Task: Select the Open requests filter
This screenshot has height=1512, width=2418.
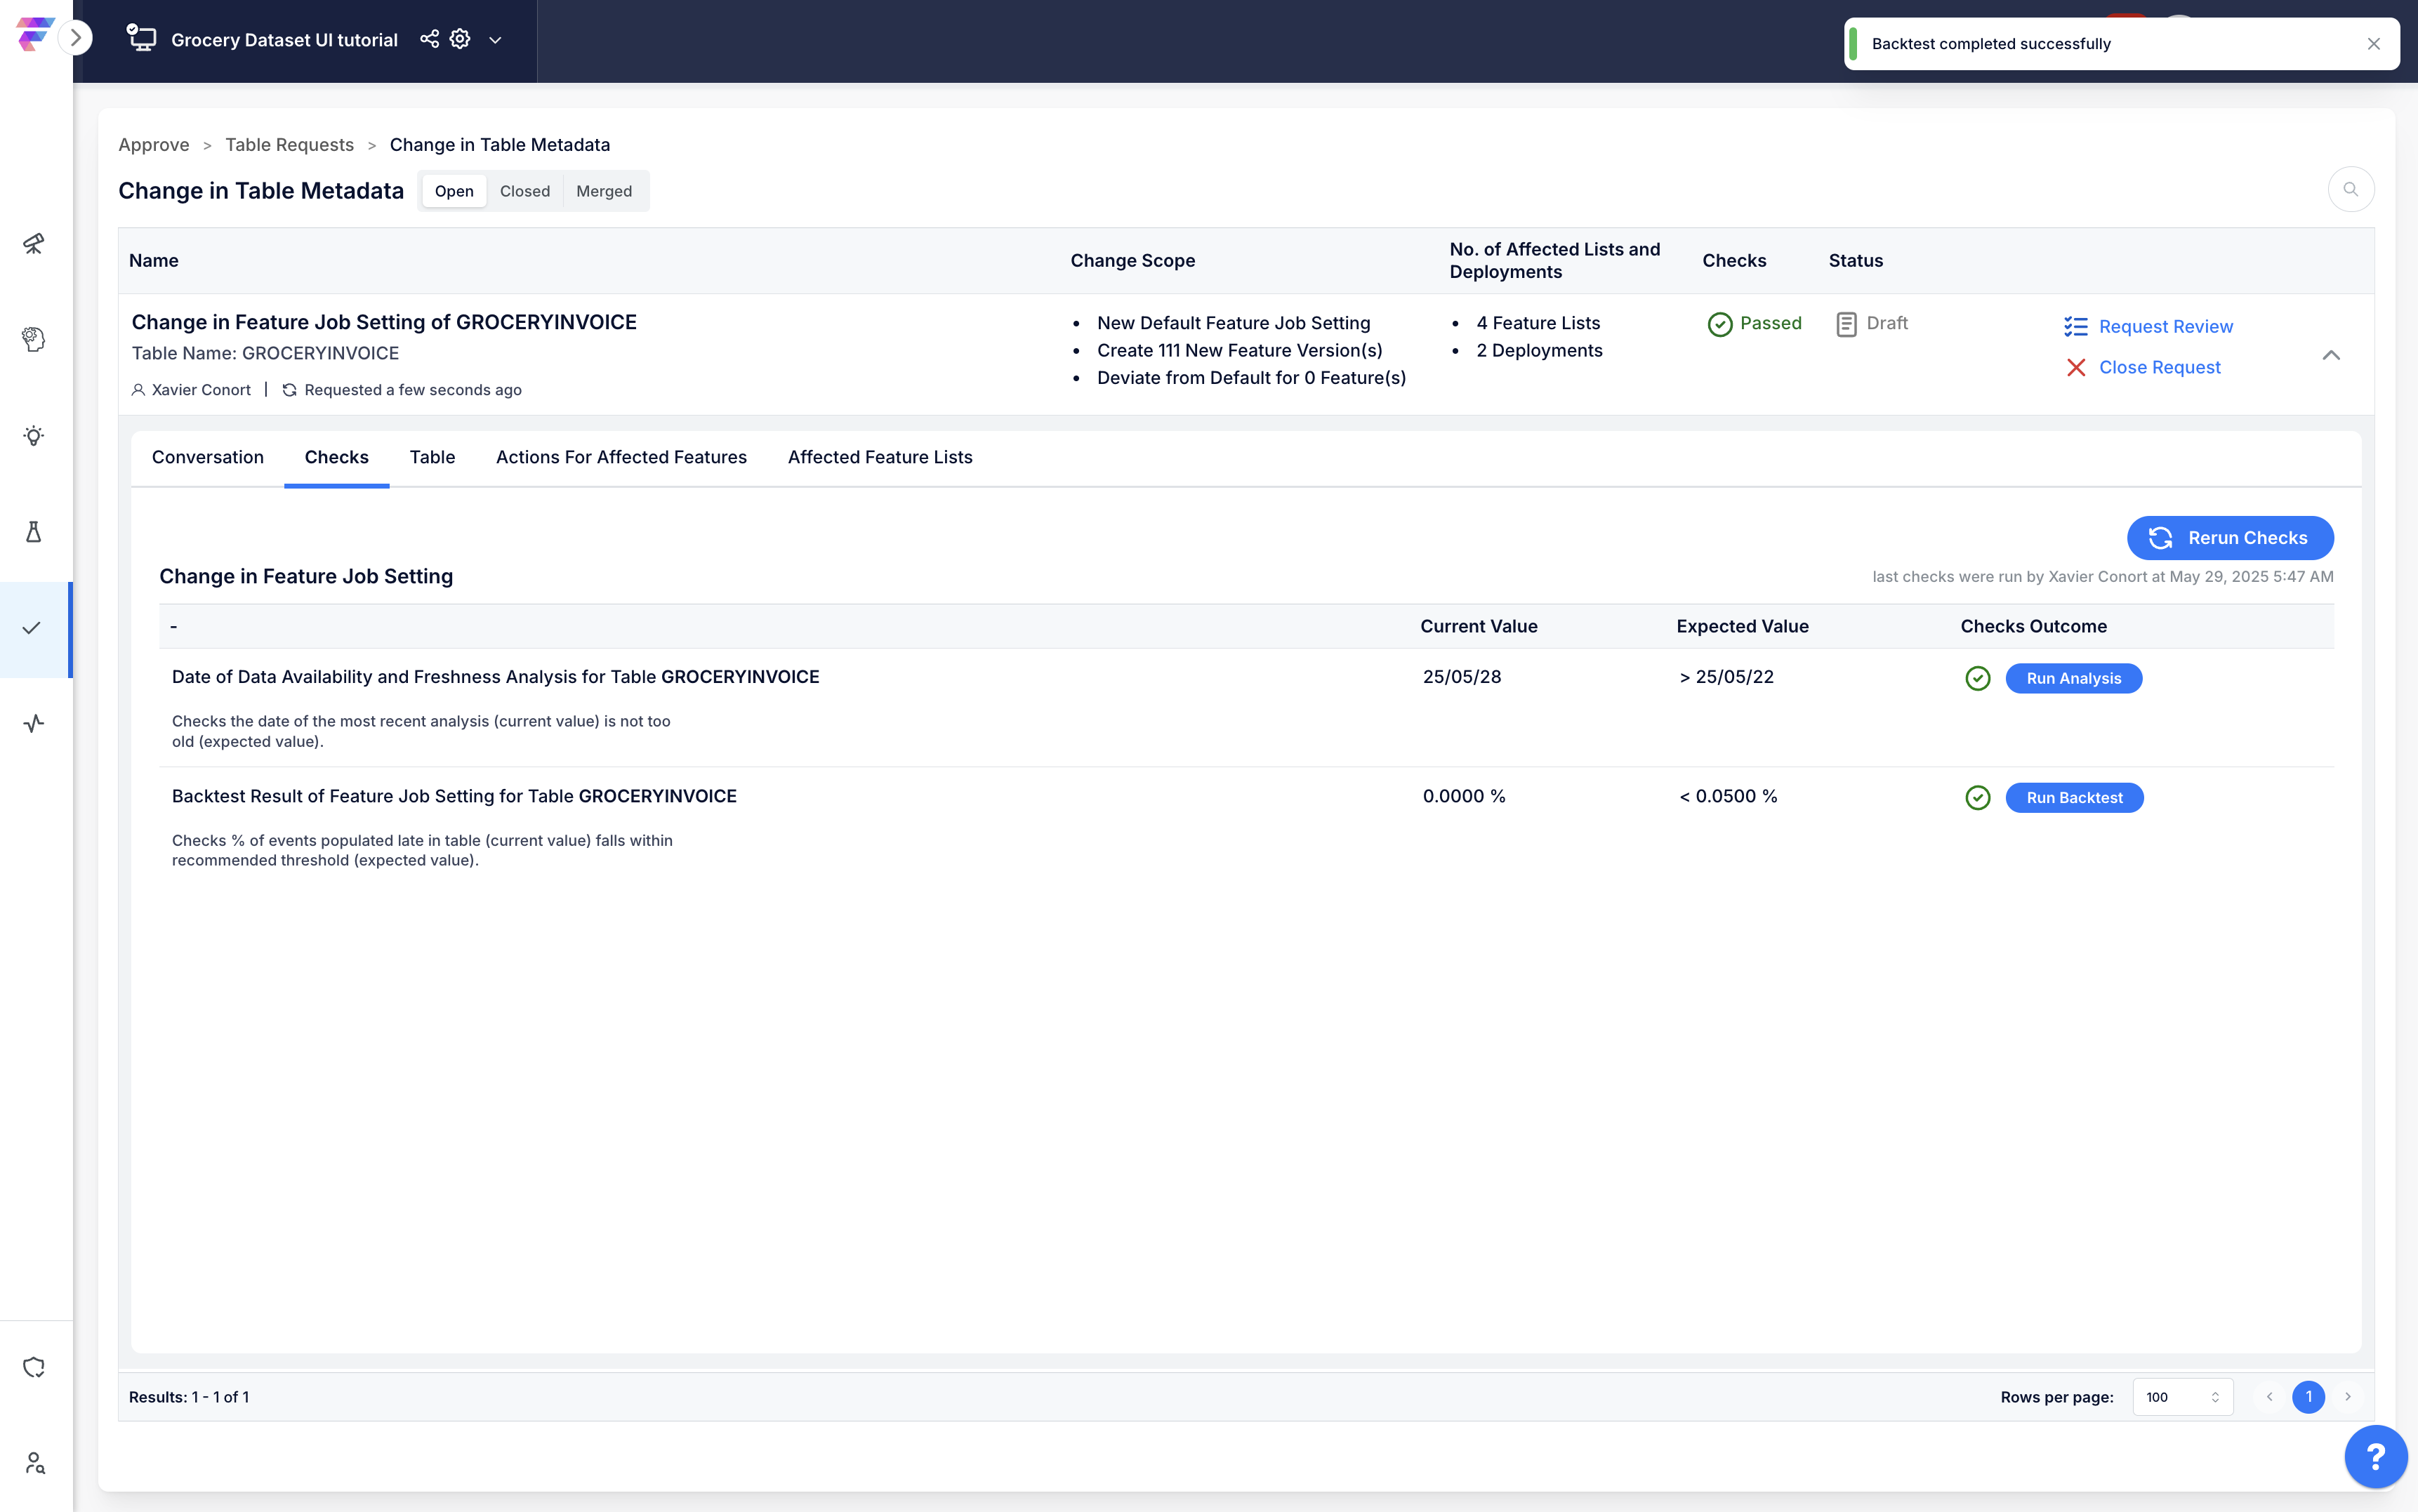Action: (454, 191)
